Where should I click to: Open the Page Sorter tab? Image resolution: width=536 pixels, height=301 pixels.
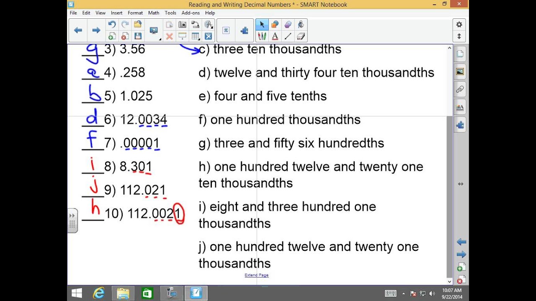[x=460, y=54]
